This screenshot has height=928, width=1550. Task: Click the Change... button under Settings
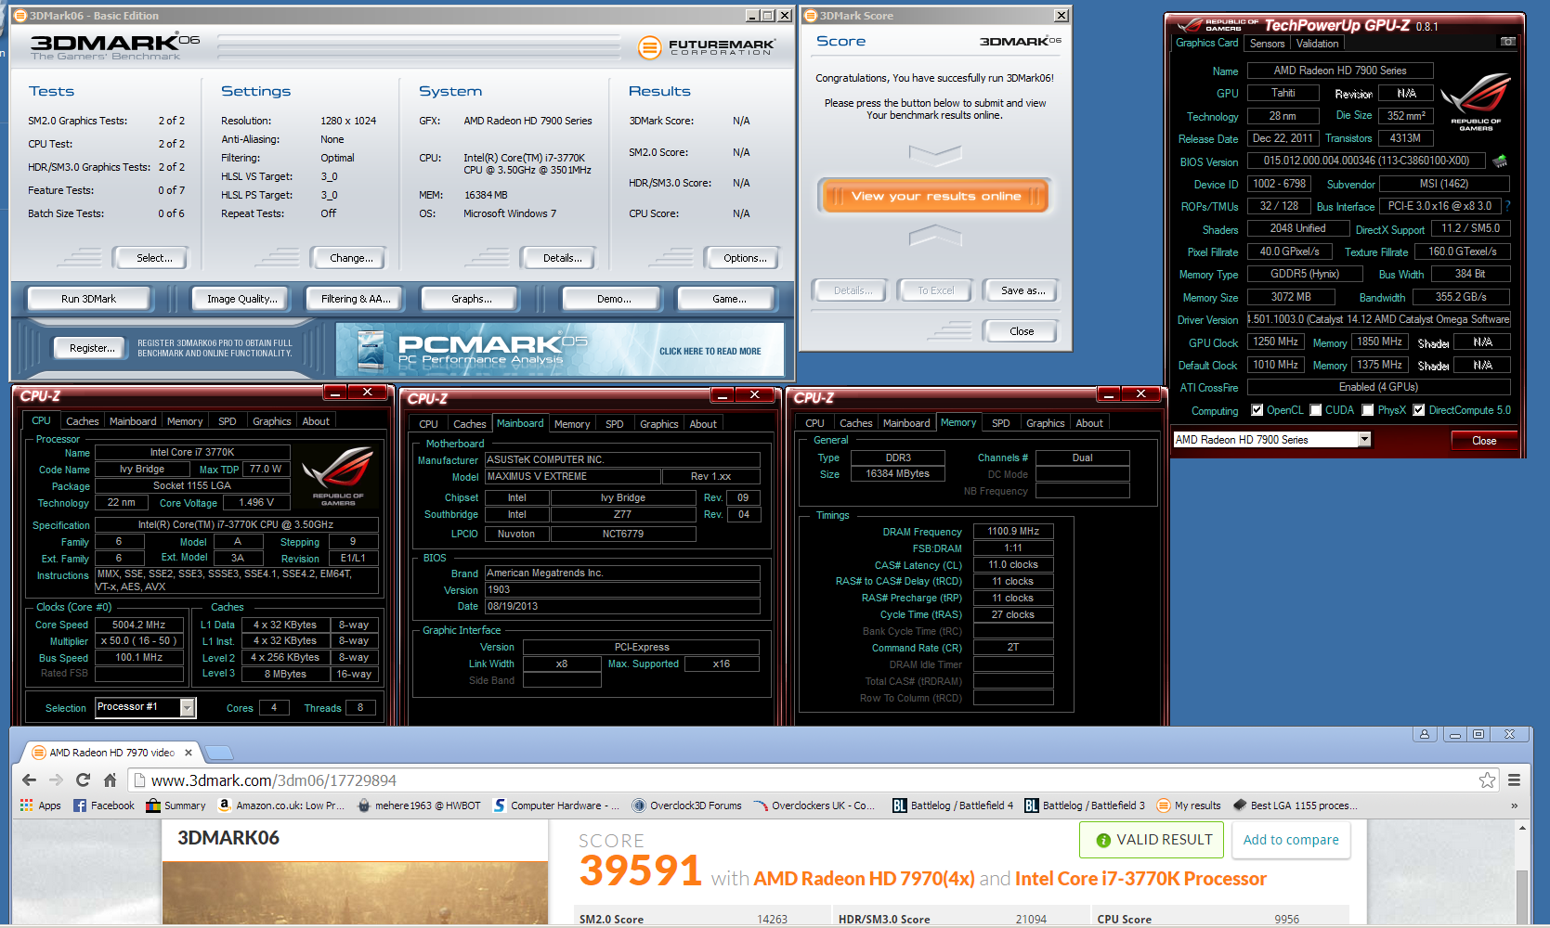[x=351, y=258]
